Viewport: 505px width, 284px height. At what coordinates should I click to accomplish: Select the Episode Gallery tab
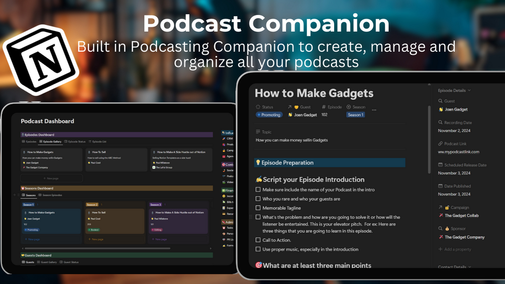(50, 142)
